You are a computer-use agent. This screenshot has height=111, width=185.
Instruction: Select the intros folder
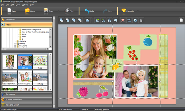pyautogui.click(x=24, y=34)
